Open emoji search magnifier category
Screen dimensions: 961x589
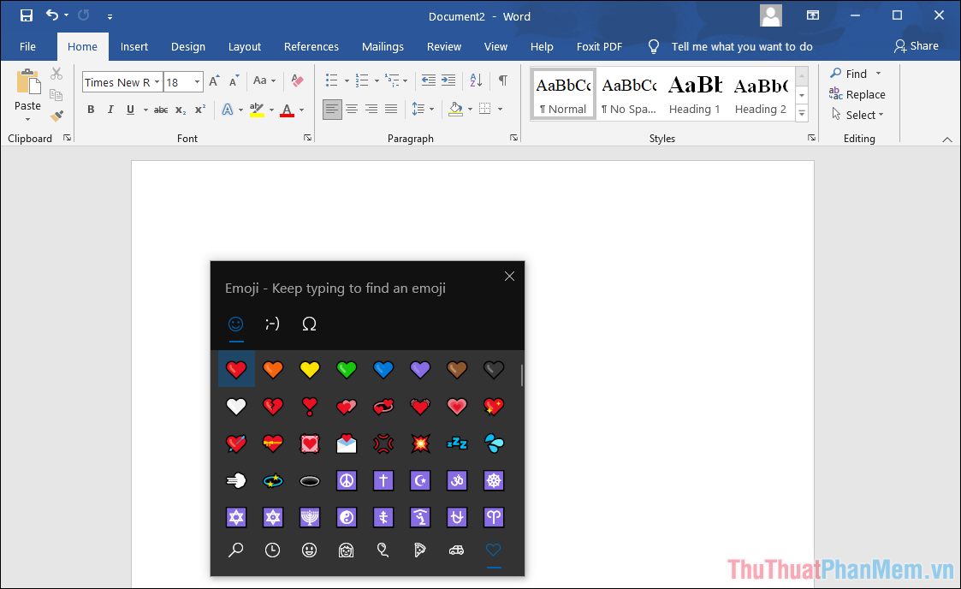(236, 550)
